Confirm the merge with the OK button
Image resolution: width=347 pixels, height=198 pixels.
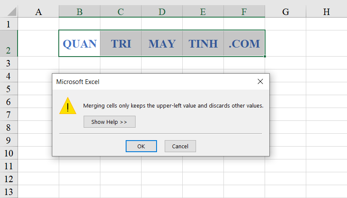(141, 146)
